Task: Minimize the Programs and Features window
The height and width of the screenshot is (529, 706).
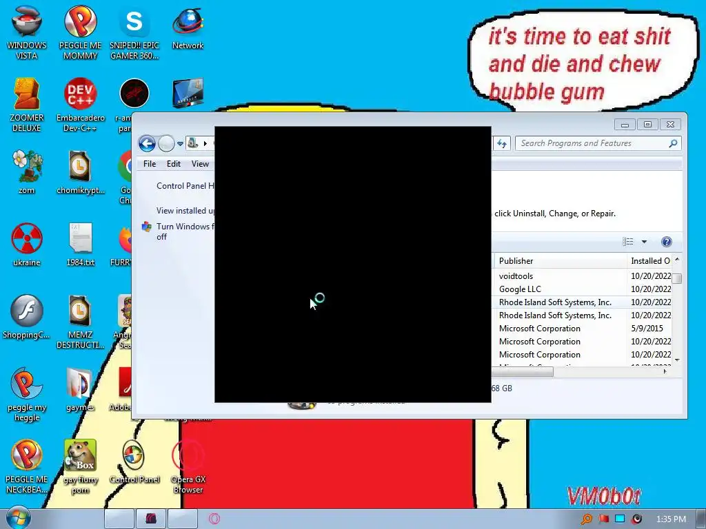Action: pos(625,125)
